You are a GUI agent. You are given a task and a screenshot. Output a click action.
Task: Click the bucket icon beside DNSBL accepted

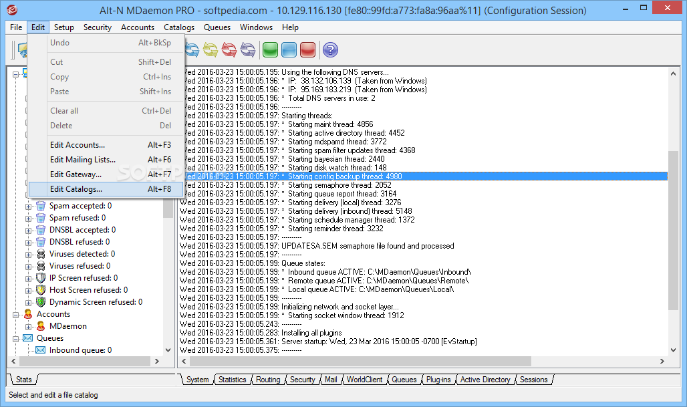pos(41,230)
